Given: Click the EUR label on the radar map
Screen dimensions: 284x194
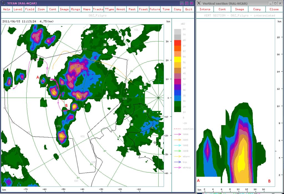Looking at the screenshot, I should 85,49.
